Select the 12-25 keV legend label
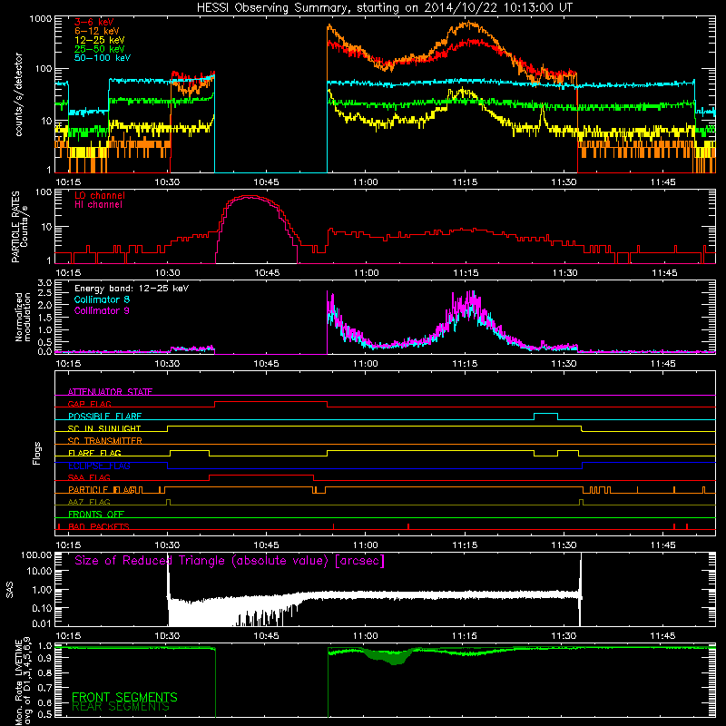726x726 pixels. (x=99, y=40)
